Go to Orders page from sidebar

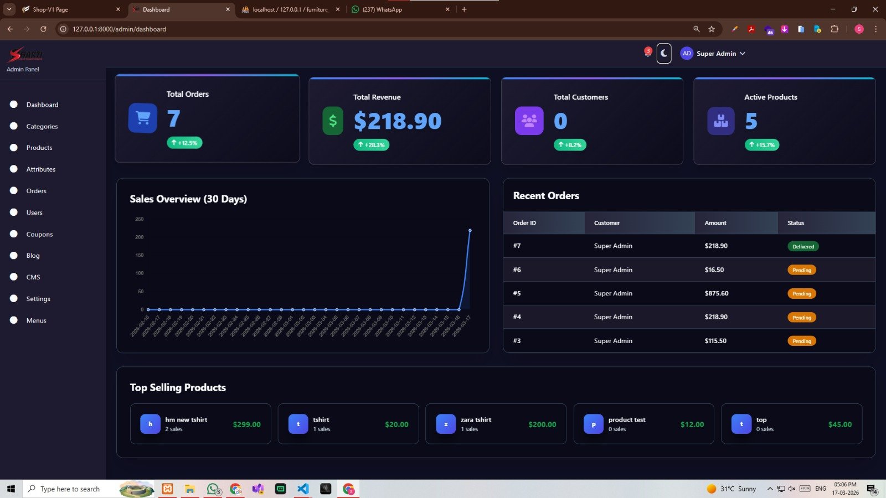(x=36, y=191)
